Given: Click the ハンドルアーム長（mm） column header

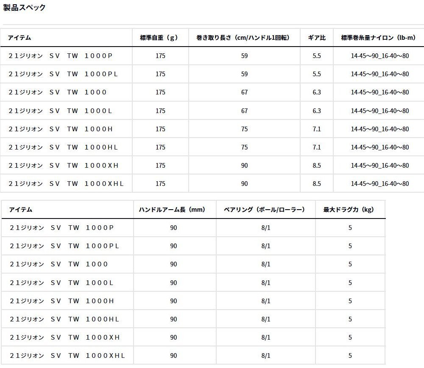Looking at the screenshot, I should click(173, 209).
